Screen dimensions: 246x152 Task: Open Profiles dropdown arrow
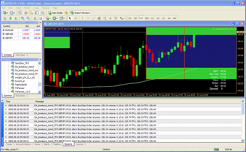tap(14, 13)
